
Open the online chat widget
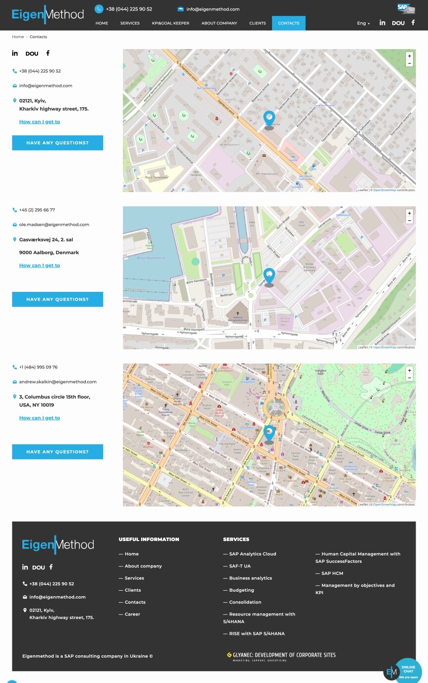tap(407, 671)
